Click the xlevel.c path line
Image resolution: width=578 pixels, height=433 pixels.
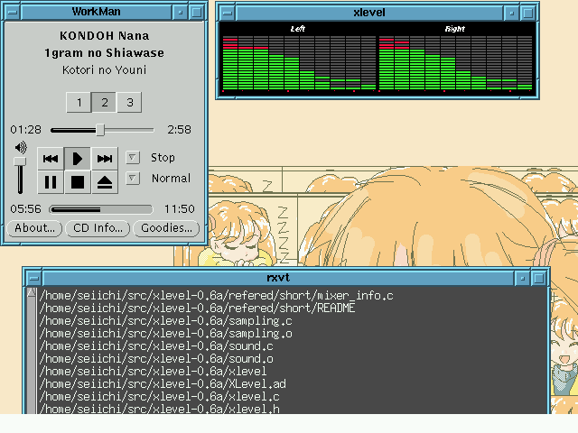click(159, 397)
